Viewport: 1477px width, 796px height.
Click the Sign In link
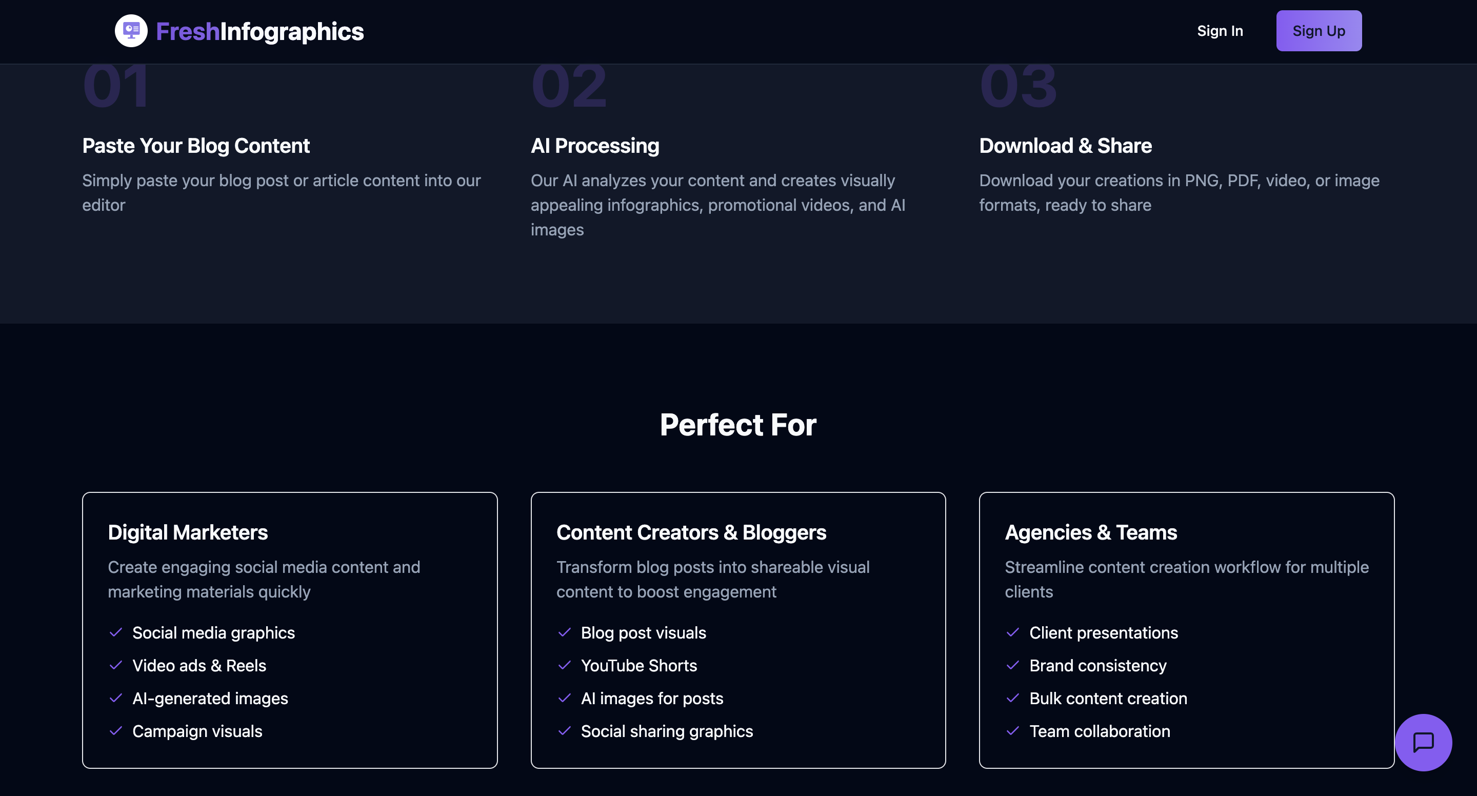[x=1220, y=30]
